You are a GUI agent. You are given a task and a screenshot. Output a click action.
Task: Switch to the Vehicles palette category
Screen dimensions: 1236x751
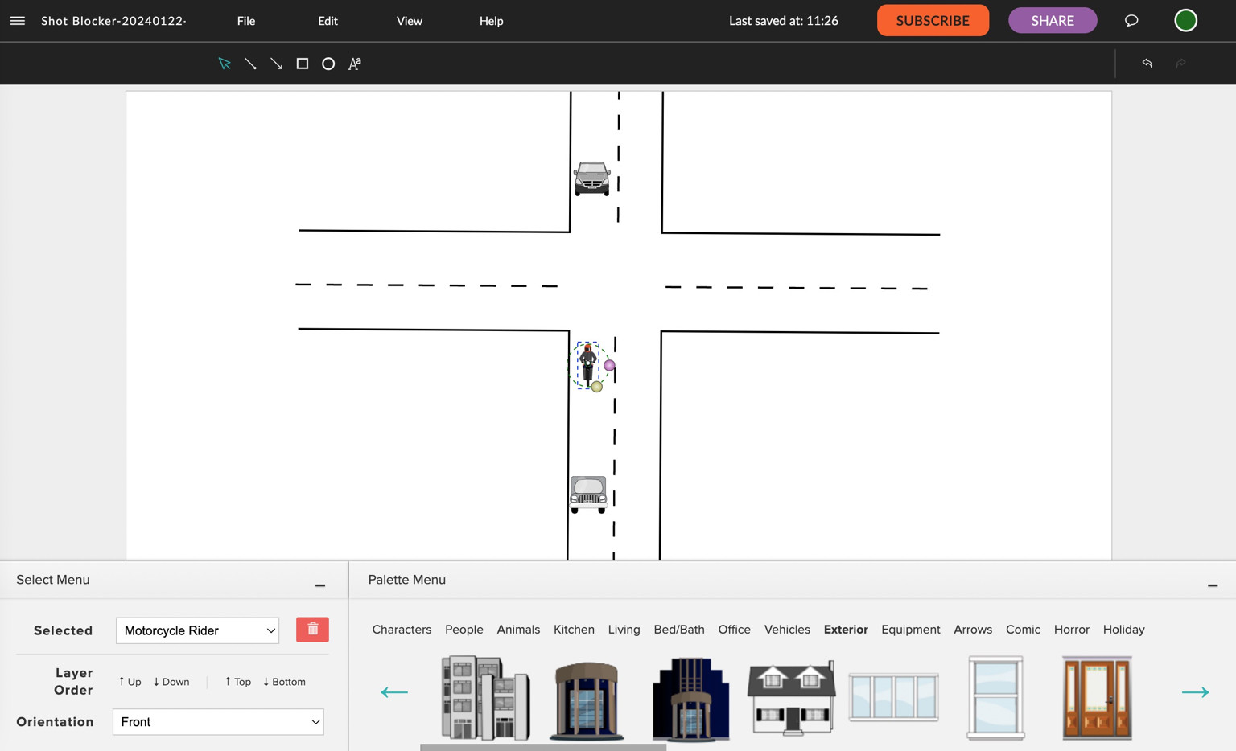786,630
